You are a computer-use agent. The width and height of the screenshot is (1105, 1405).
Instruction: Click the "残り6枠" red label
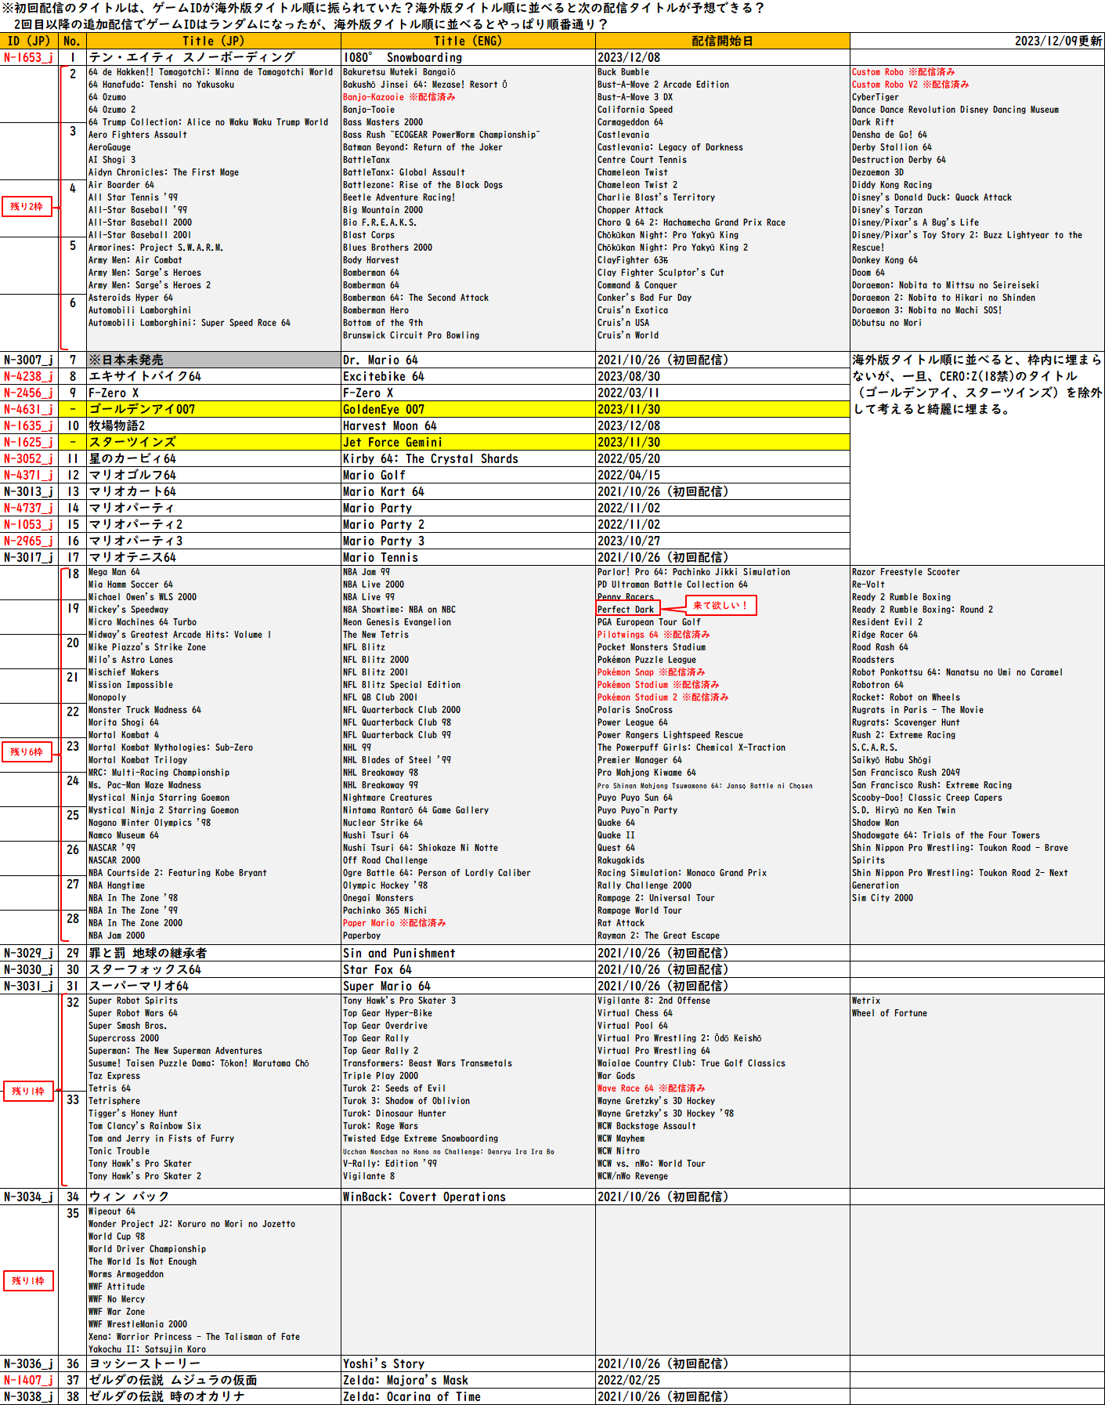coord(27,752)
